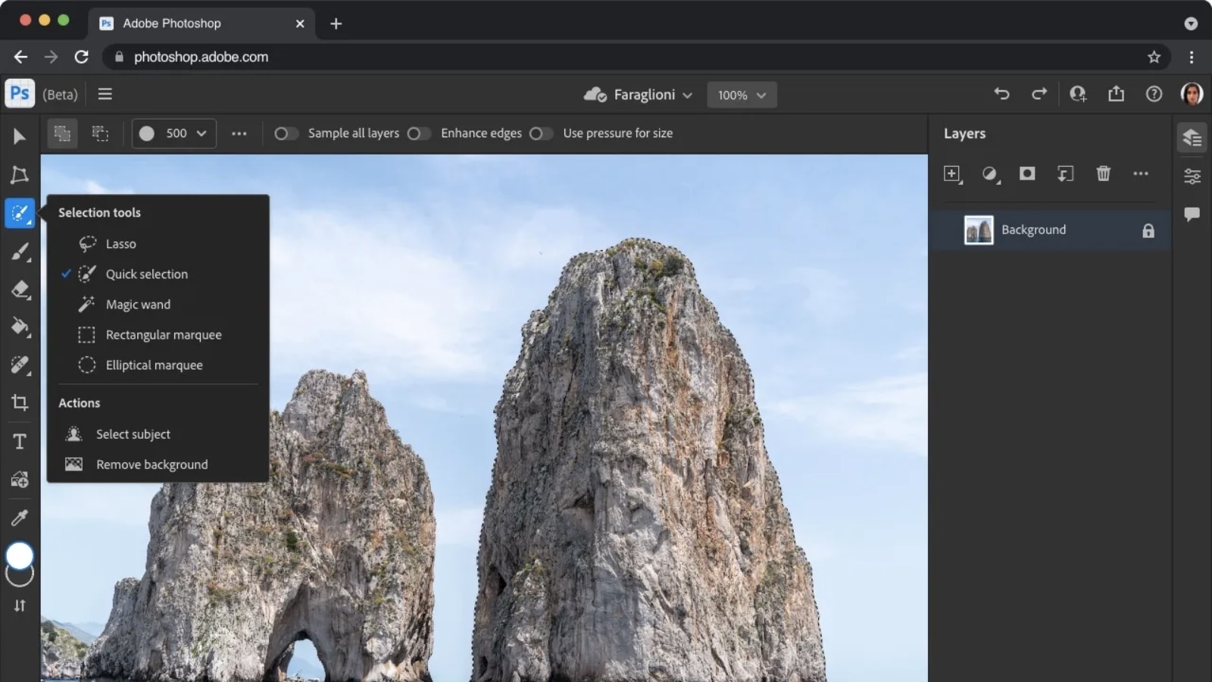Select the Eraser tool
This screenshot has width=1212, height=682.
[20, 289]
